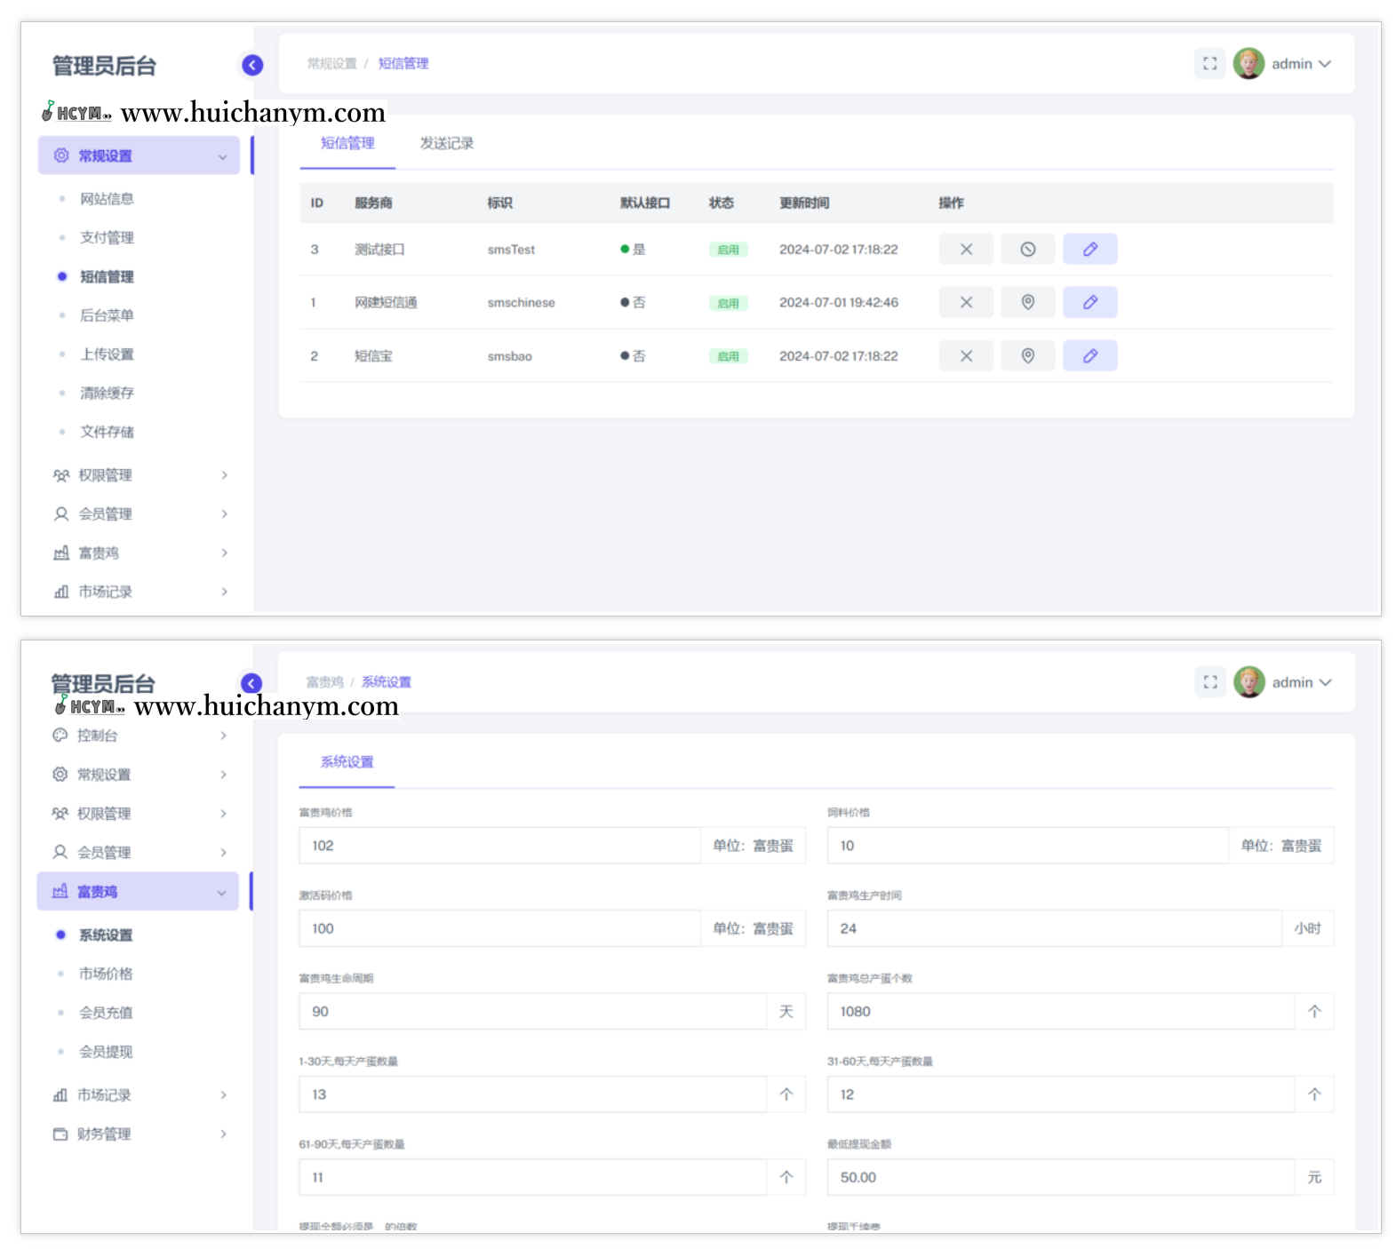Click clock icon in smsTest row
The height and width of the screenshot is (1249, 1396).
click(1028, 250)
